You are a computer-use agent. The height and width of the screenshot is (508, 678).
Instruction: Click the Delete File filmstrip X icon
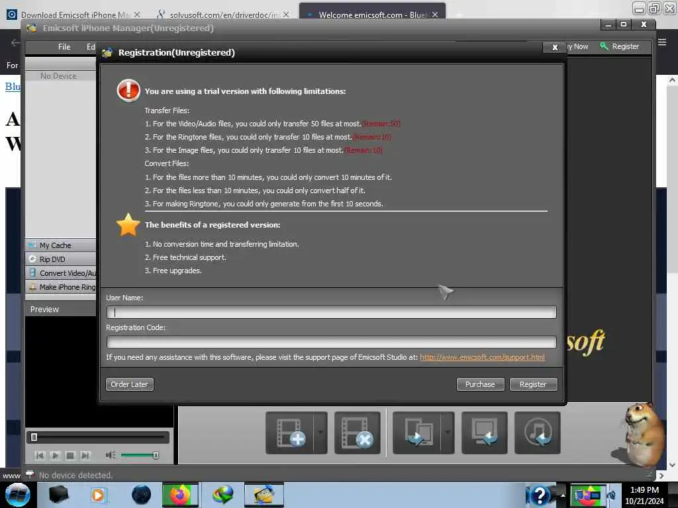click(x=357, y=433)
